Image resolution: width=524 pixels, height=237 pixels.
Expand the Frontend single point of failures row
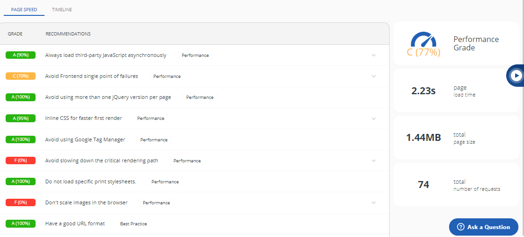tap(374, 76)
